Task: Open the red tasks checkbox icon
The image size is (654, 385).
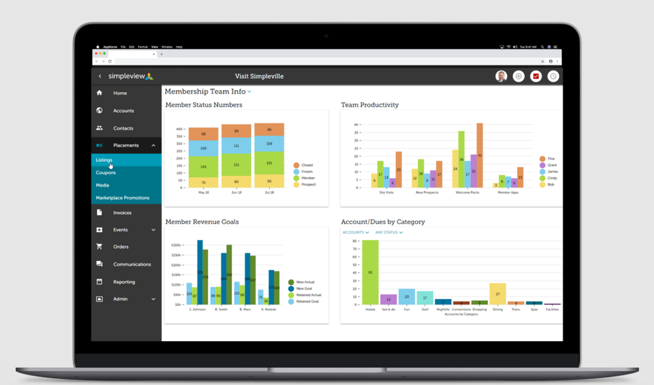Action: coord(536,76)
